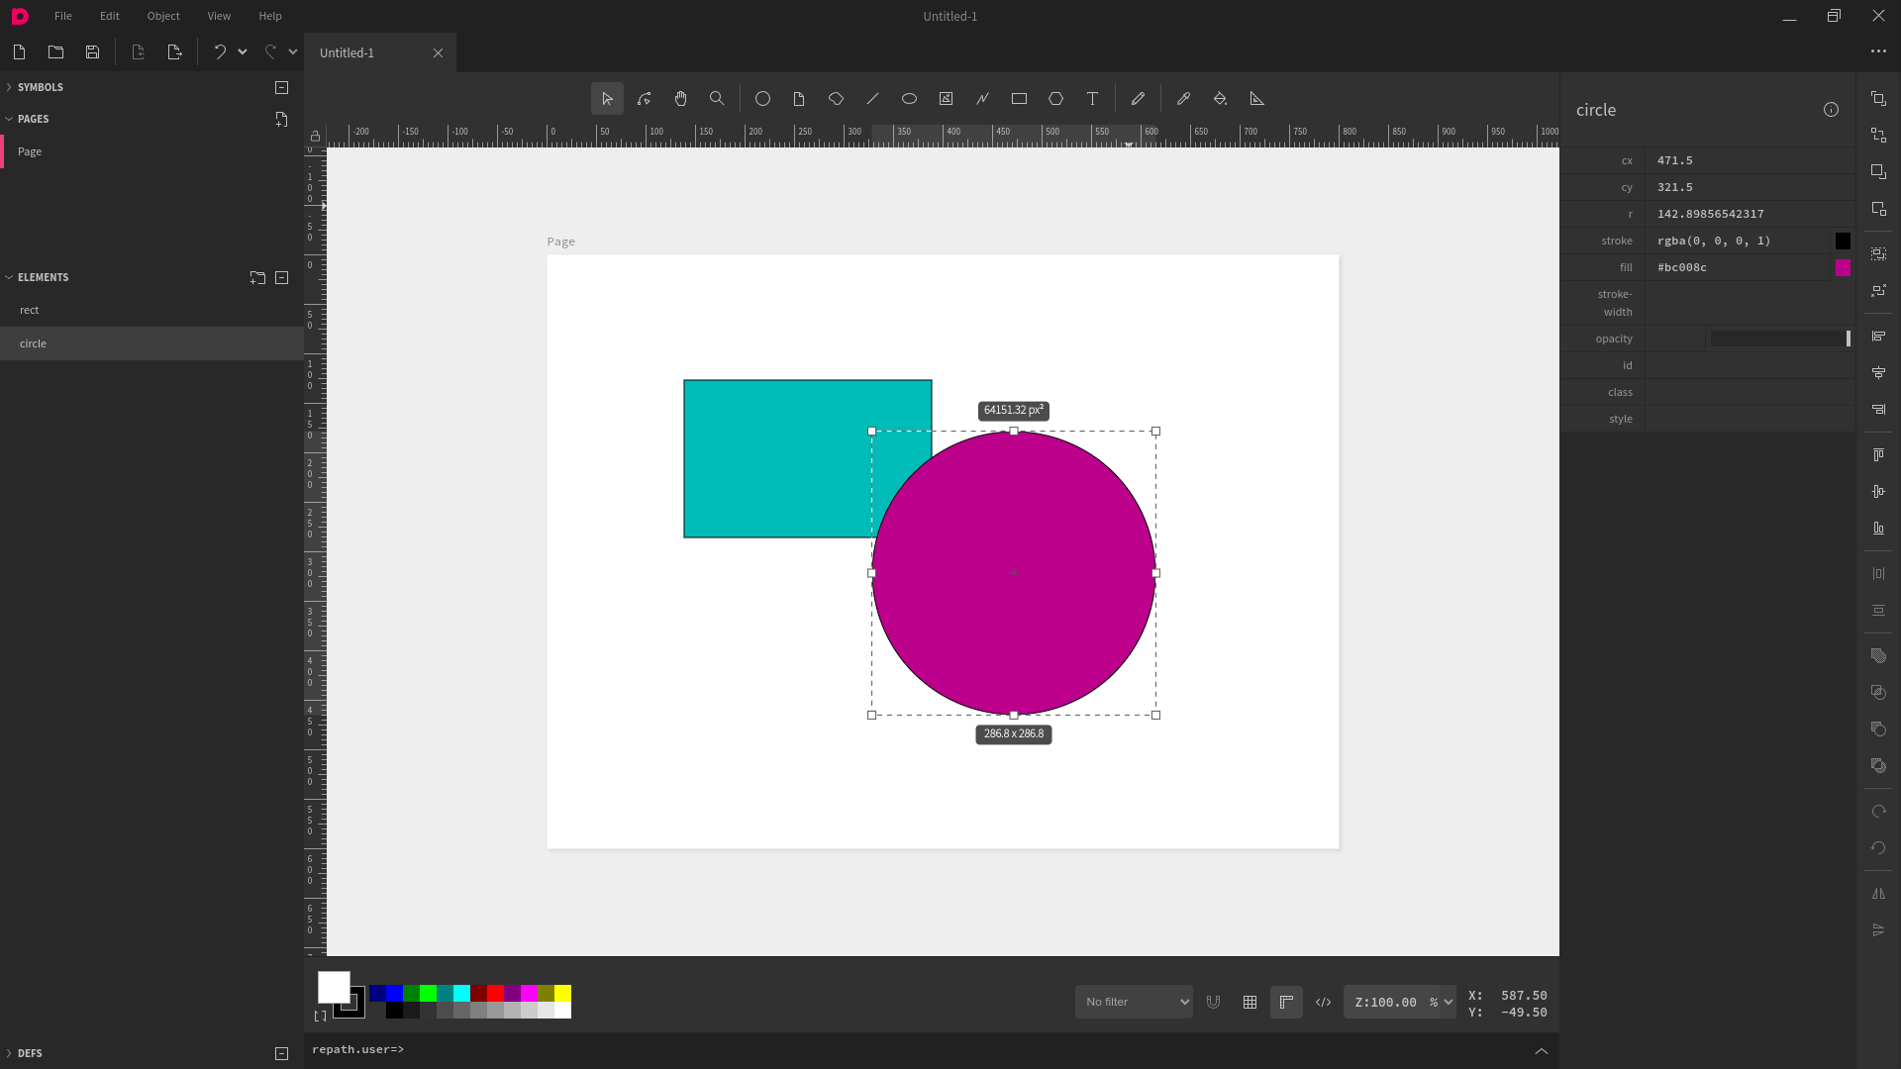Click the pencil freehand tool
The height and width of the screenshot is (1069, 1901).
click(x=1138, y=99)
